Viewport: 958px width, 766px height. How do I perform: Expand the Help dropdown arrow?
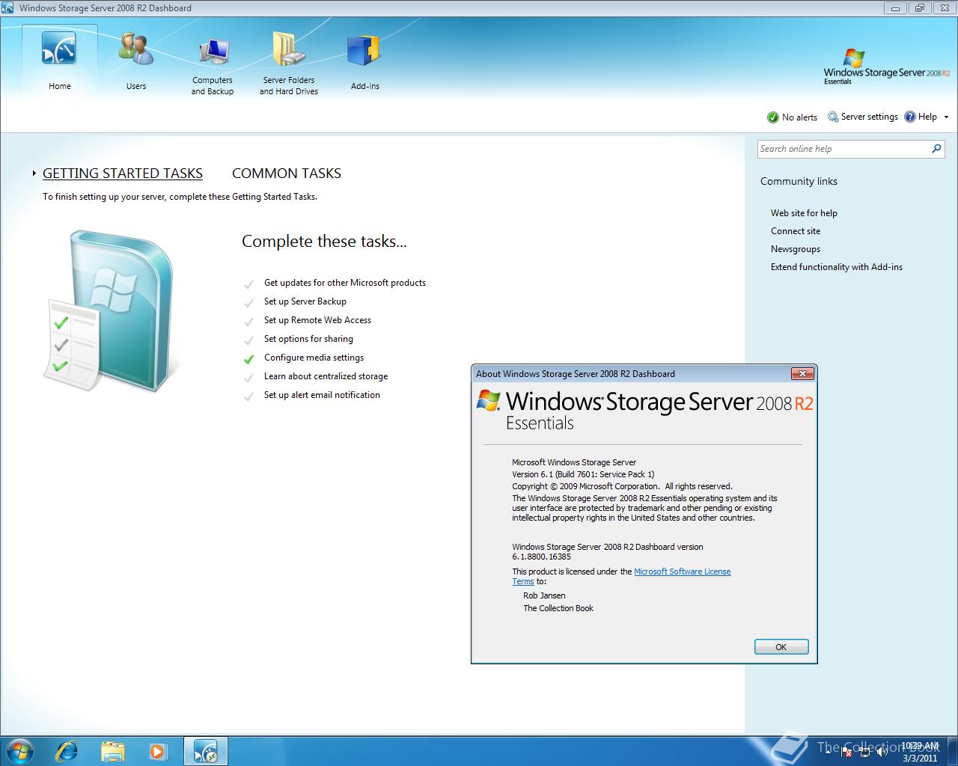pos(946,117)
